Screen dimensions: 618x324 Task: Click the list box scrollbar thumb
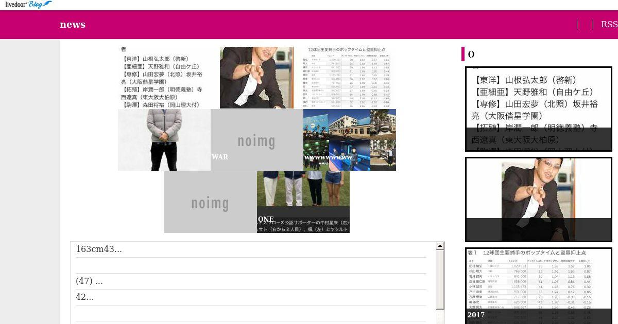pyautogui.click(x=440, y=280)
